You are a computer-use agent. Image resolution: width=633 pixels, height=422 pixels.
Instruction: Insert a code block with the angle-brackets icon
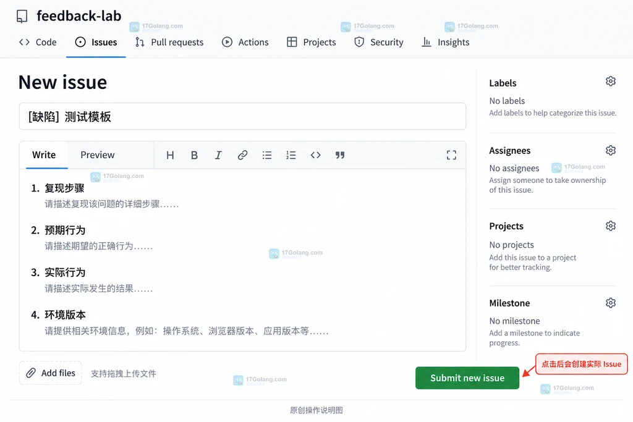coord(316,155)
